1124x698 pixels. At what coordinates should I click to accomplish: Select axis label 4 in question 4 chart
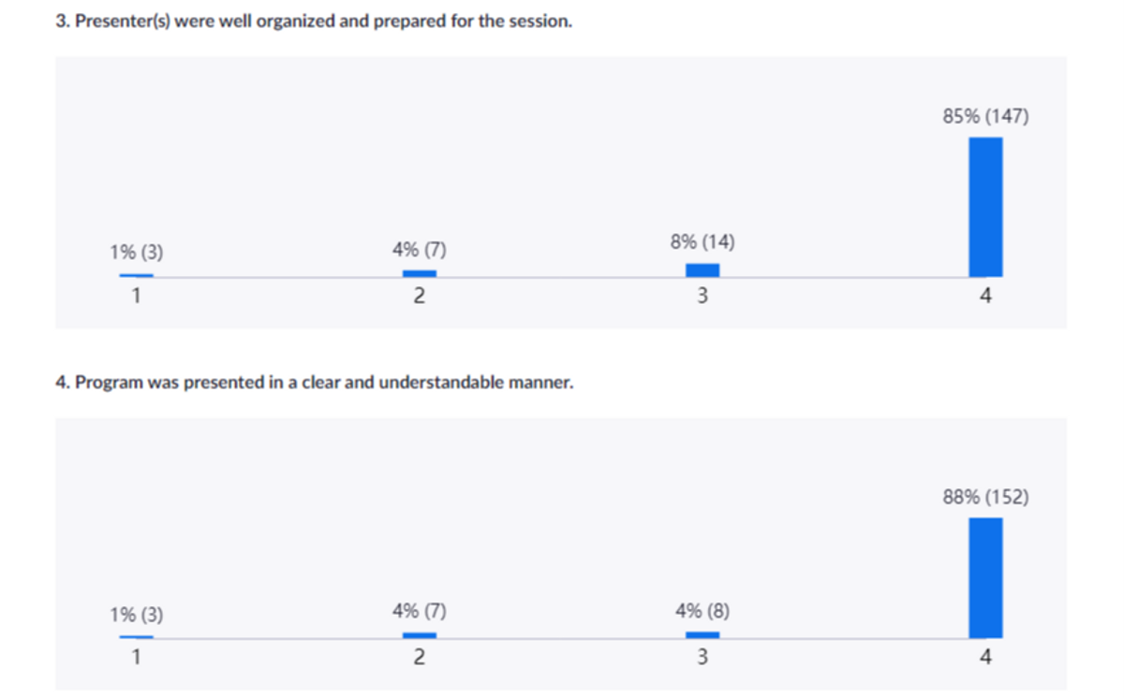click(x=985, y=658)
